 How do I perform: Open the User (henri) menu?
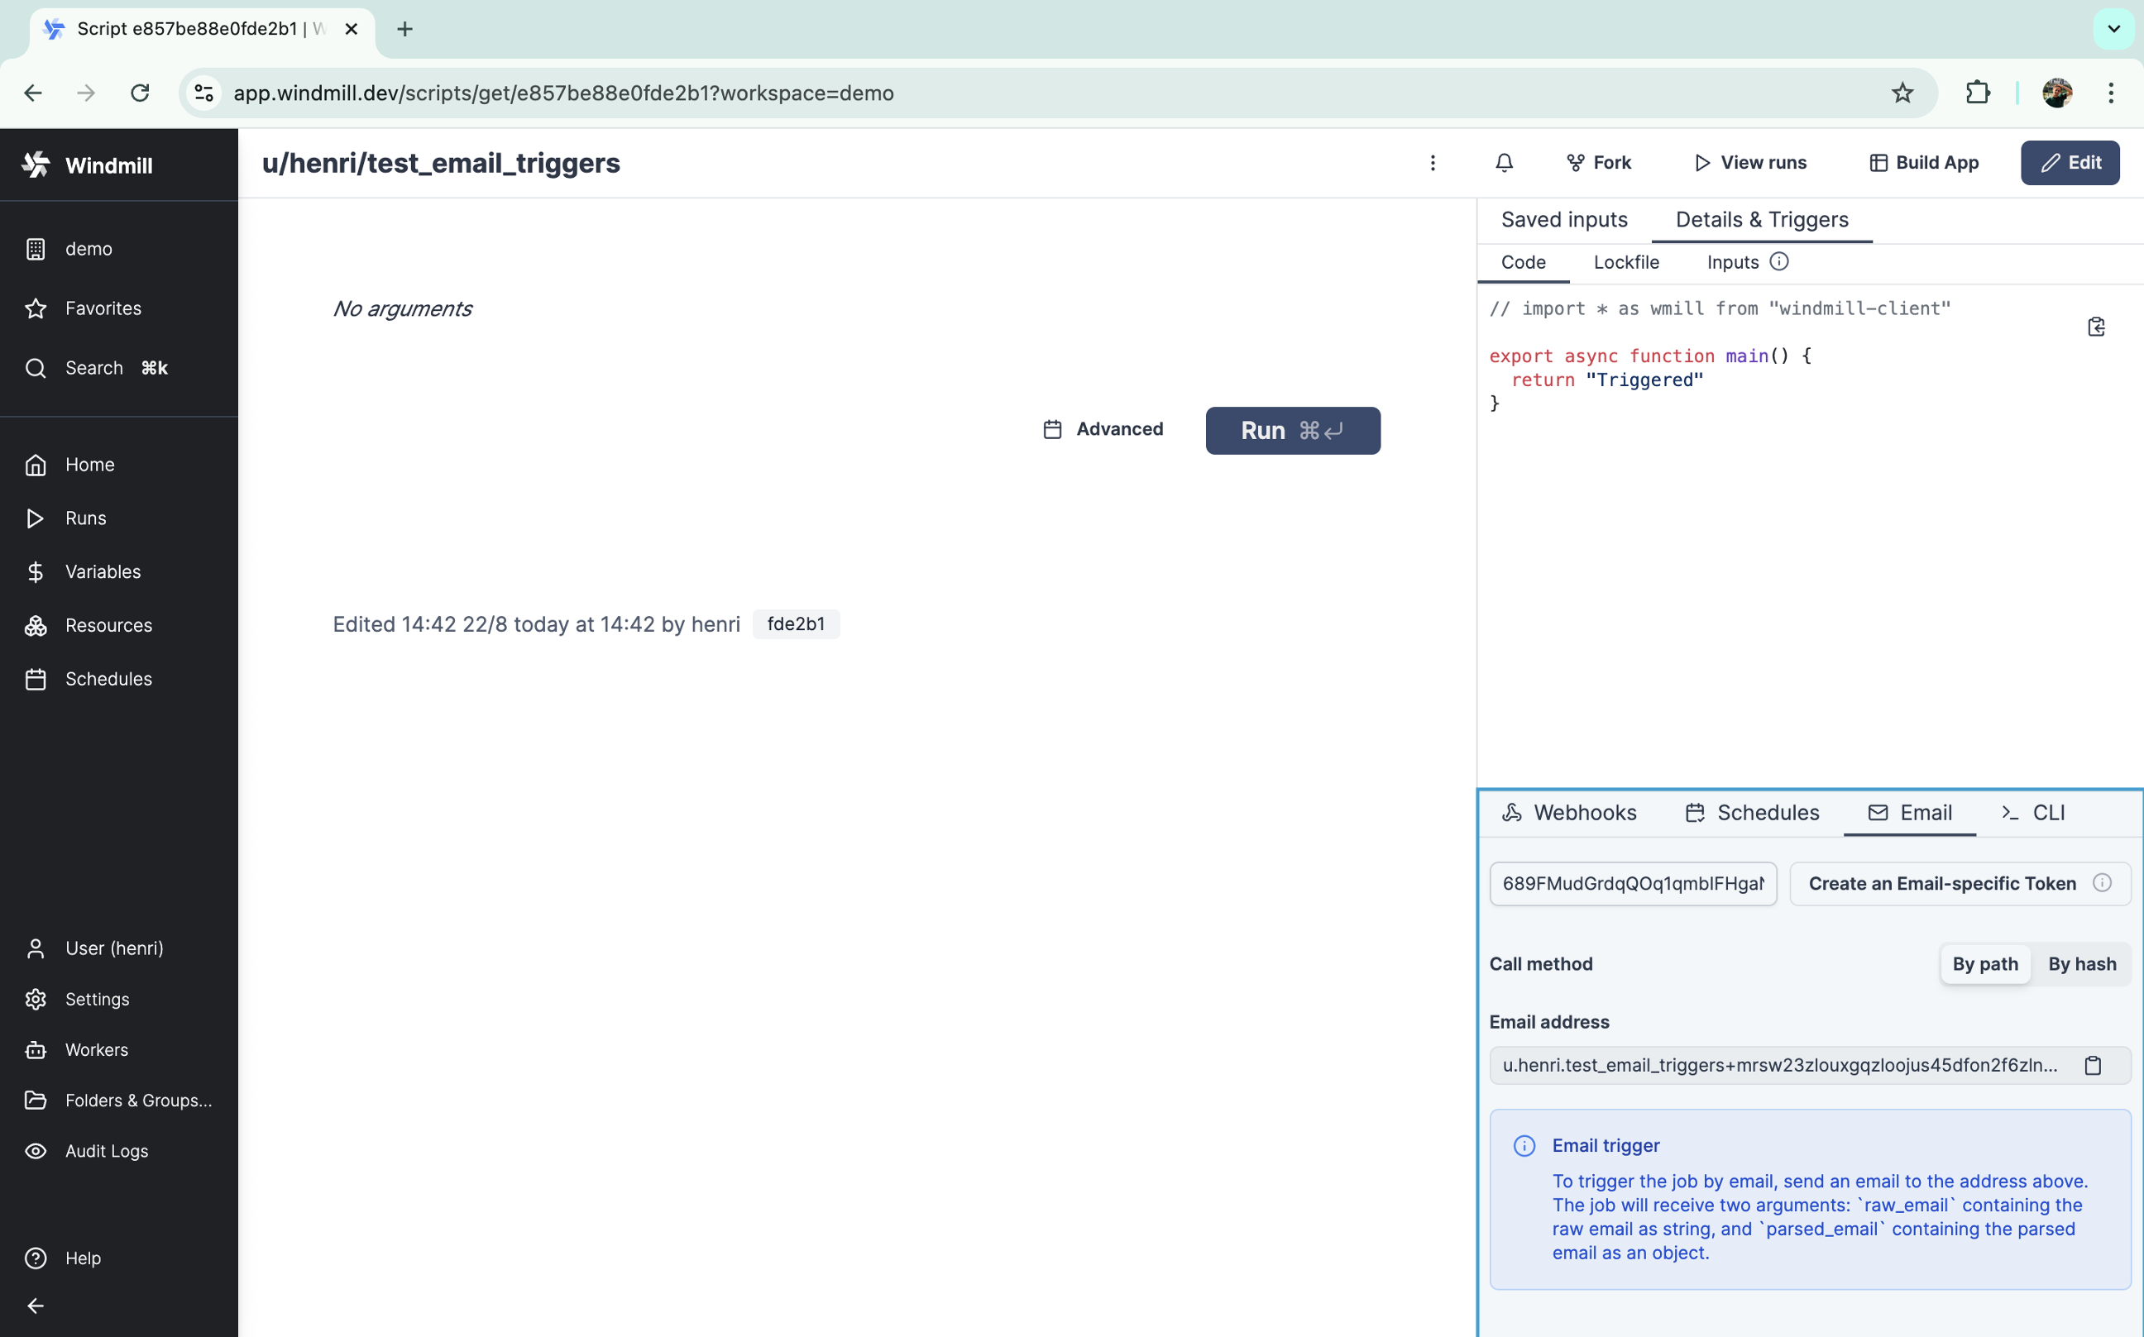pyautogui.click(x=114, y=948)
